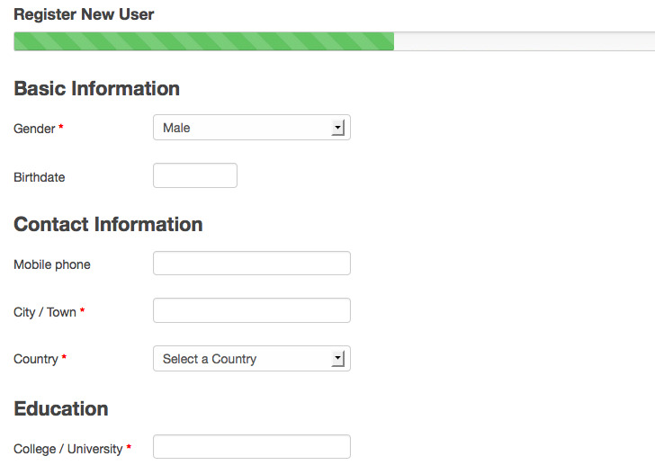655x474 pixels.
Task: Click the College / University label
Action: (x=68, y=449)
